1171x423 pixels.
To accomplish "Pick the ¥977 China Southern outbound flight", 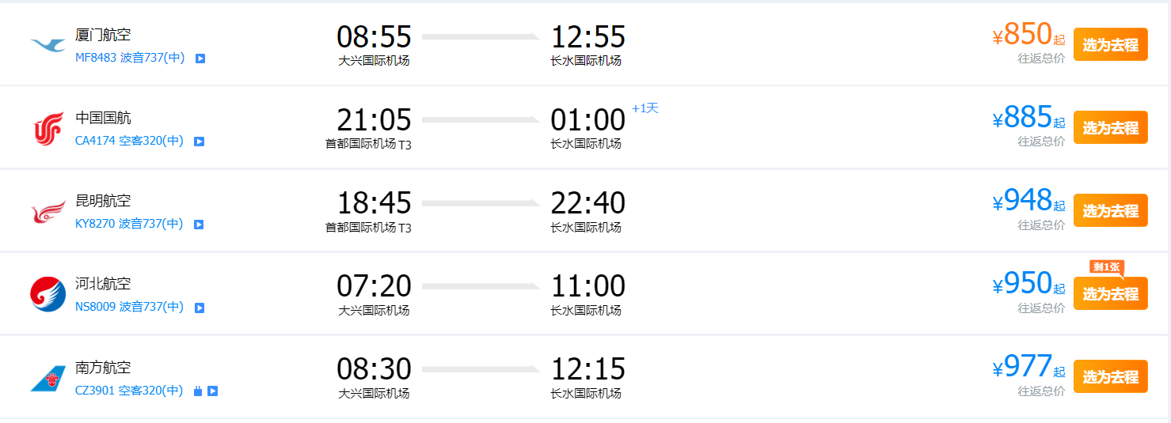I will (1110, 376).
